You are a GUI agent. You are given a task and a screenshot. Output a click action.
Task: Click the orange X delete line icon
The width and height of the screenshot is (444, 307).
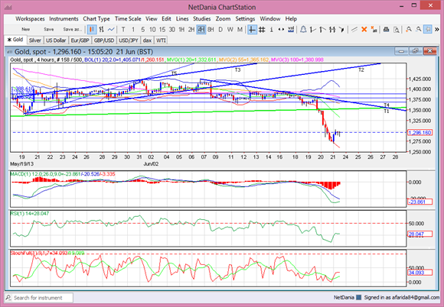364,29
